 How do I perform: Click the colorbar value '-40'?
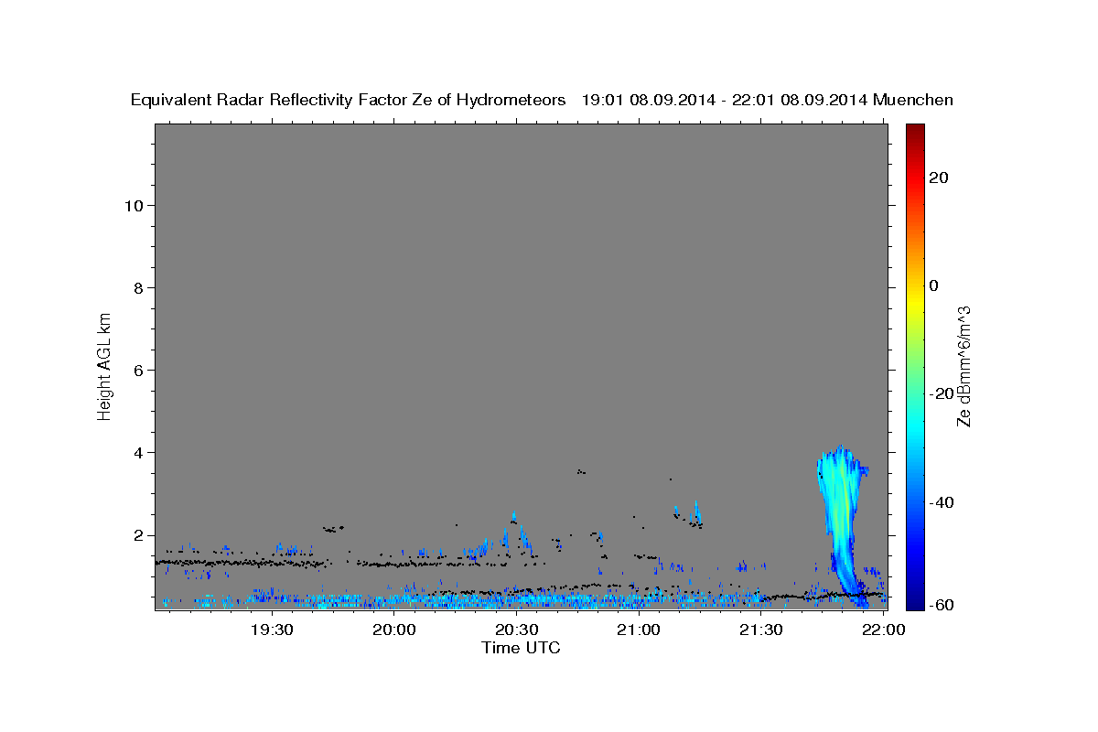pyautogui.click(x=942, y=501)
